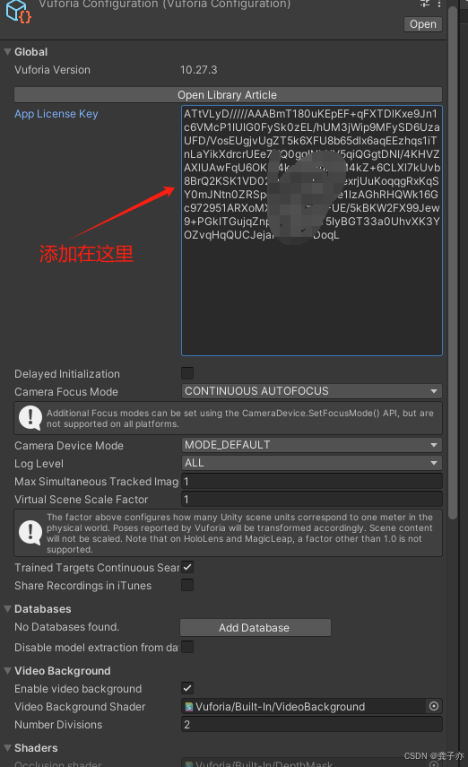This screenshot has width=468, height=767.
Task: Click the Log Level label
Action: point(39,464)
